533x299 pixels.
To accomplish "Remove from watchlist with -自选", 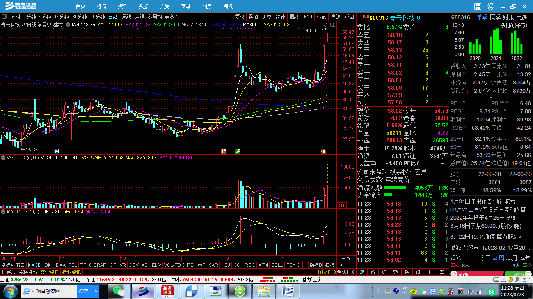I will tap(335, 17).
